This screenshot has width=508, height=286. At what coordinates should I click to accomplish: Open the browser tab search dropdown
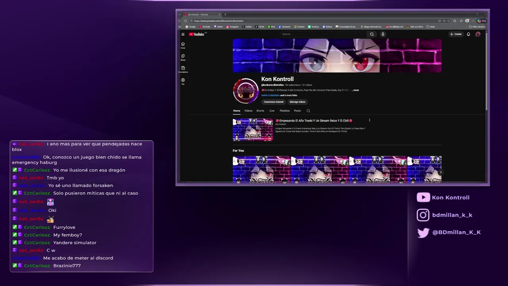[180, 14]
